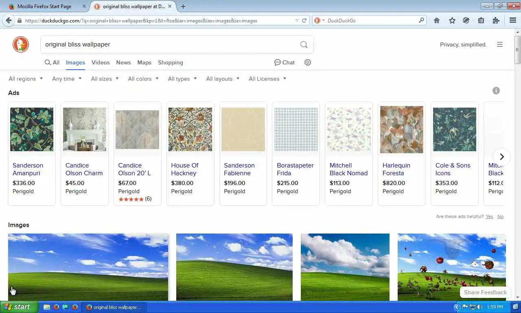Close the original bliss wallpaper tab

170,7
